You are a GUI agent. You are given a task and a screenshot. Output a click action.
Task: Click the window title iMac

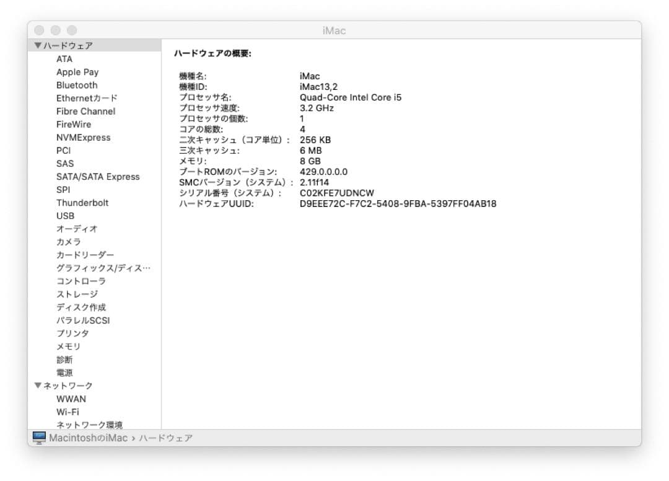(x=334, y=31)
